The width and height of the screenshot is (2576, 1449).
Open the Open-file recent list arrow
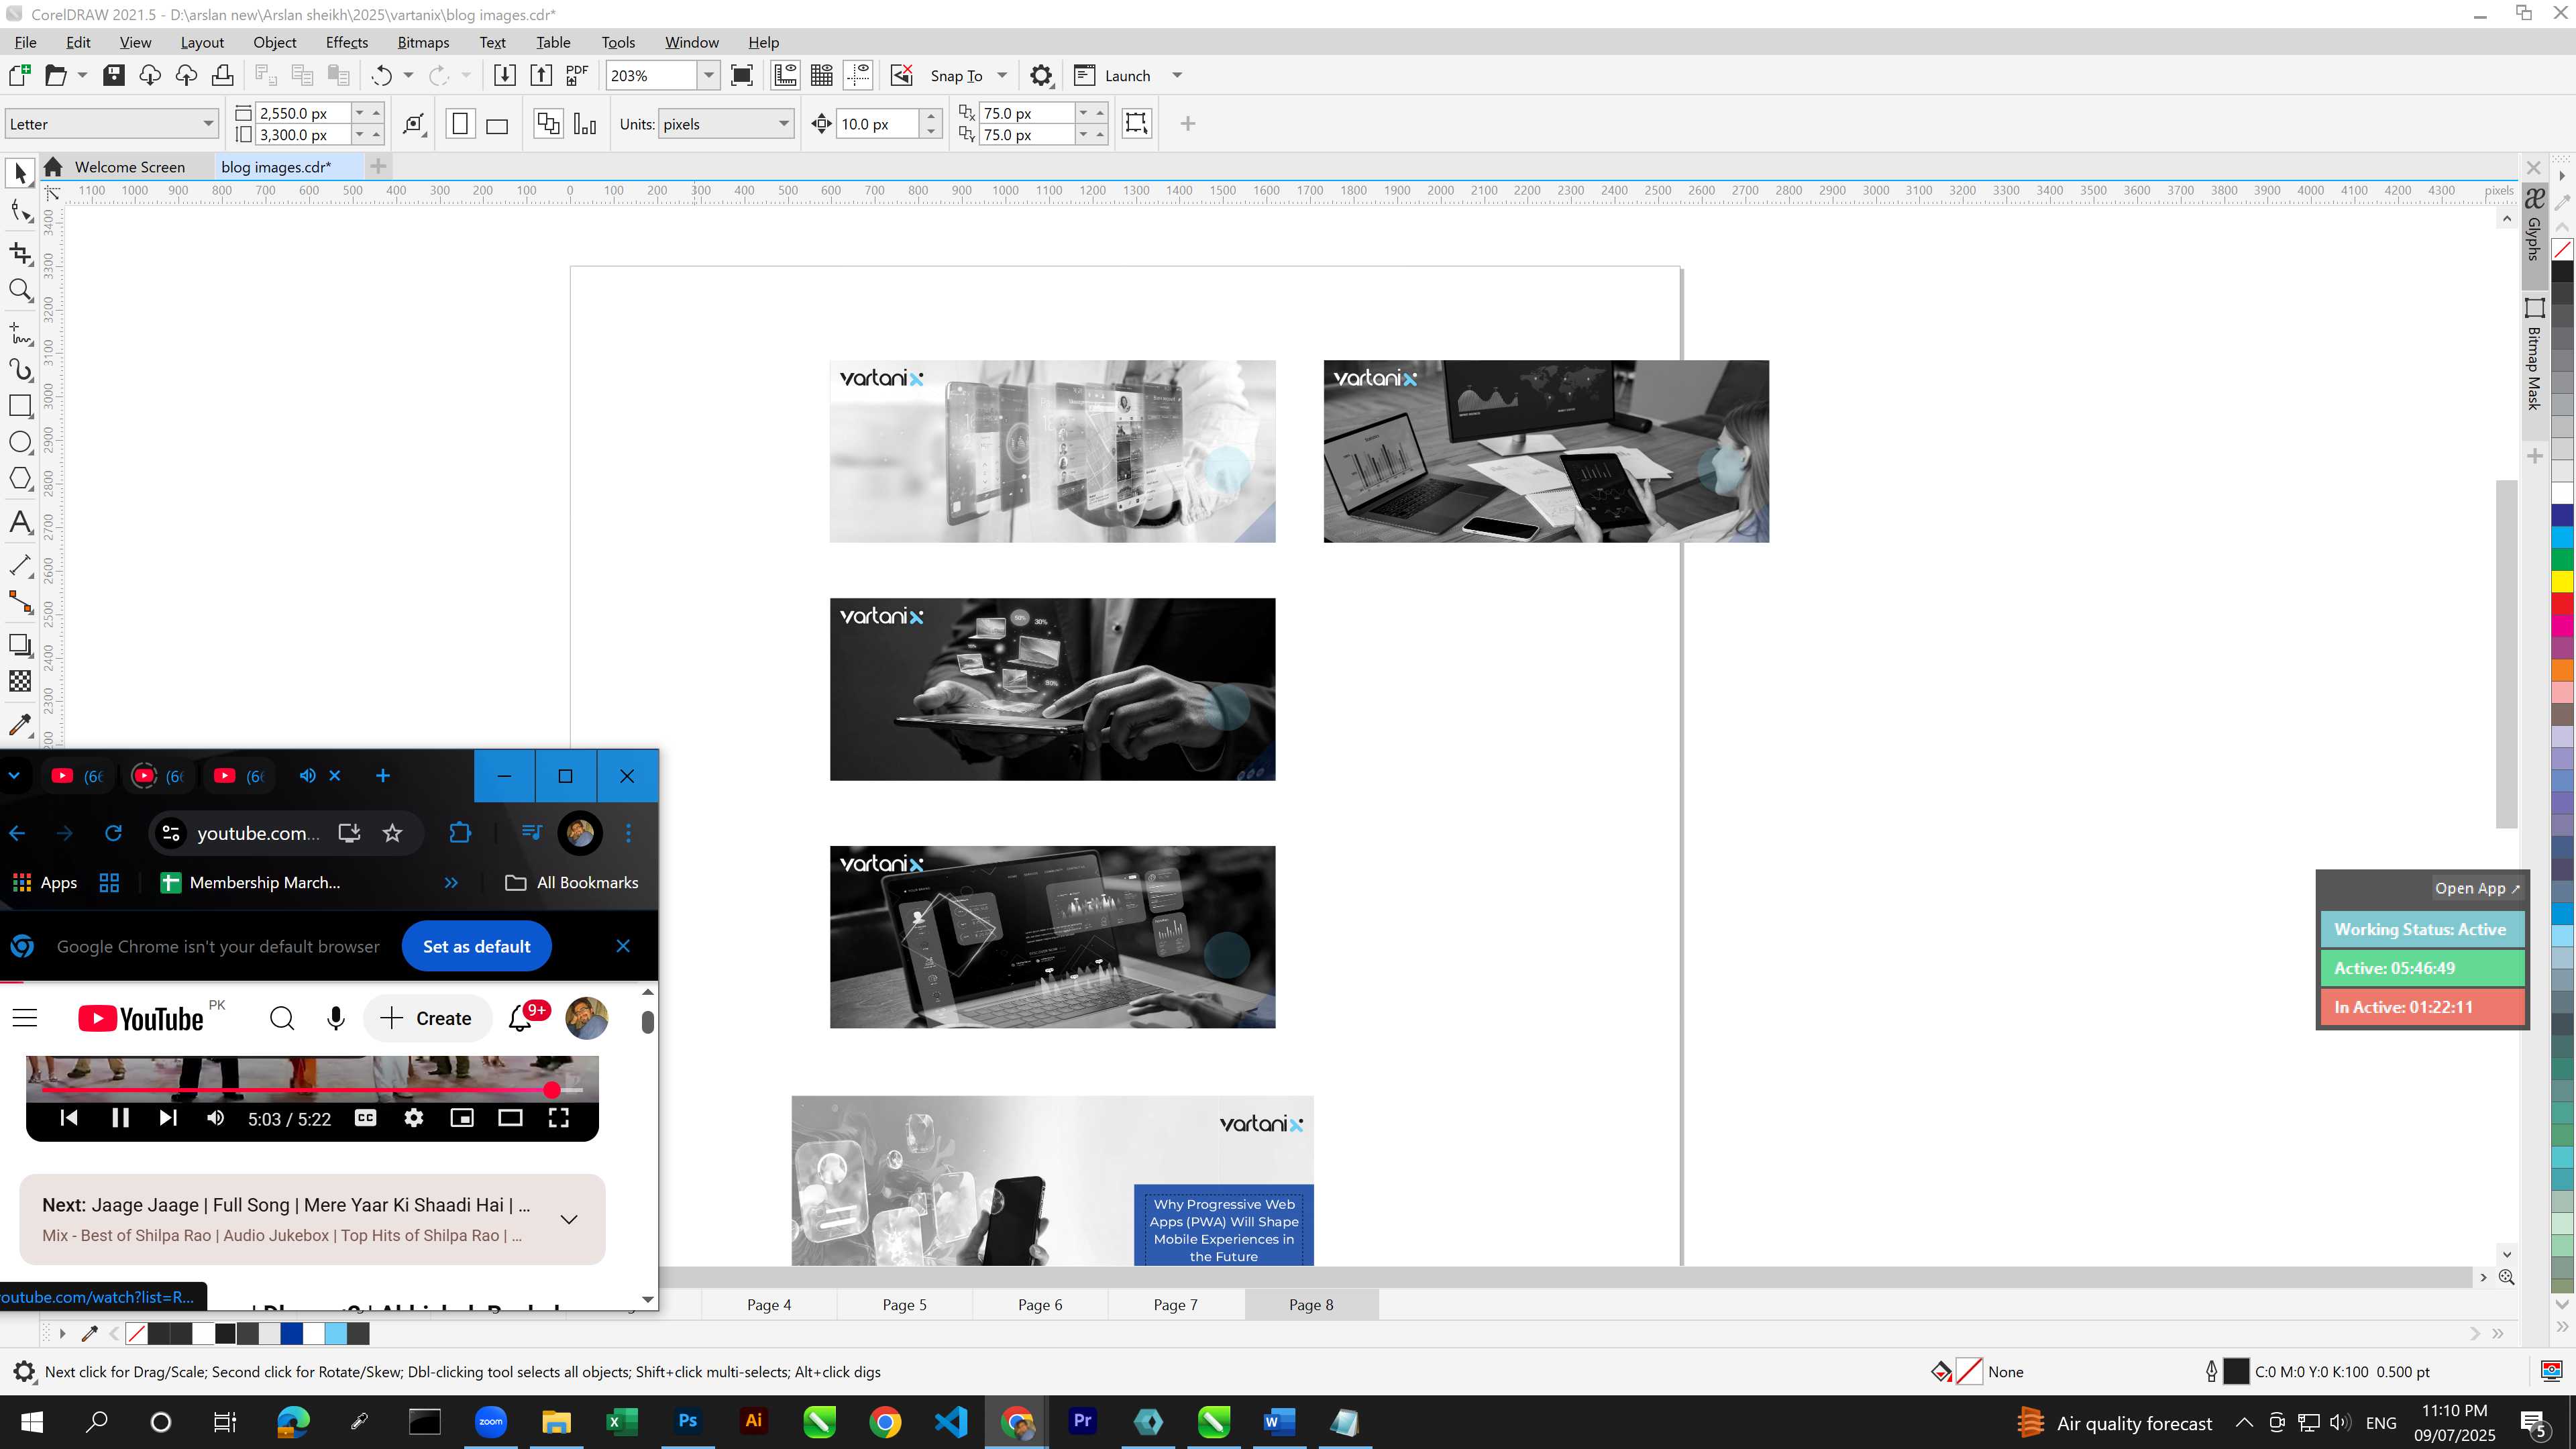[x=83, y=75]
